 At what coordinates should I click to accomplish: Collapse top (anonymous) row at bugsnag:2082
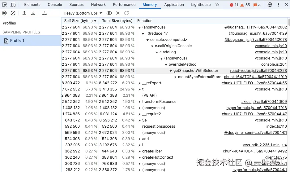(x=139, y=28)
